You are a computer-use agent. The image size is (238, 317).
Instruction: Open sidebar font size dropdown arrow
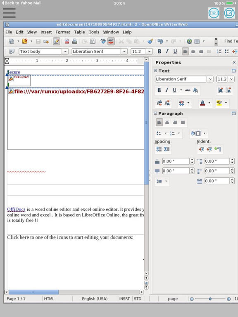click(231, 79)
